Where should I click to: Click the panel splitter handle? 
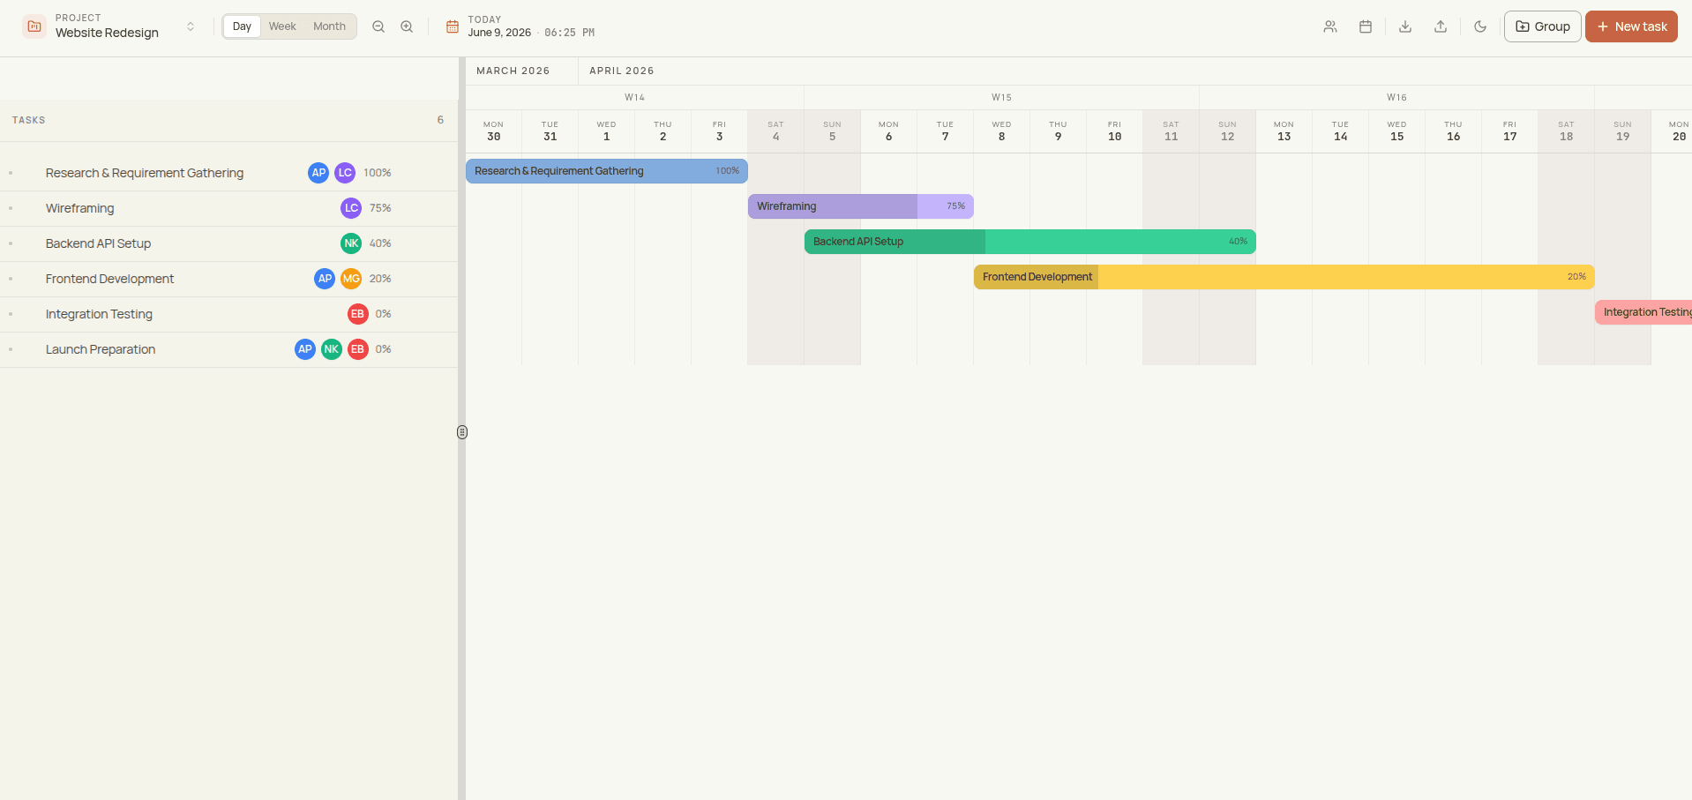tap(462, 432)
